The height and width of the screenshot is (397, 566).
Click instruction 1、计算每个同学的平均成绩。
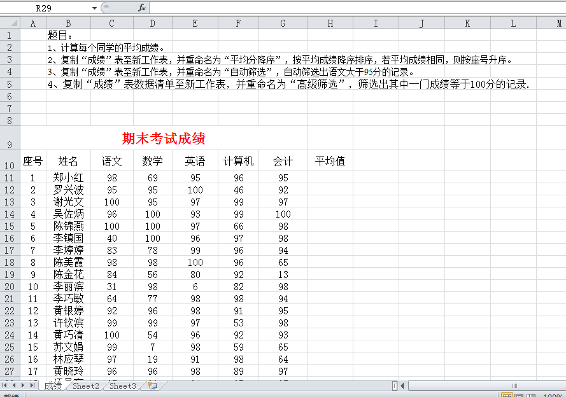(x=106, y=48)
